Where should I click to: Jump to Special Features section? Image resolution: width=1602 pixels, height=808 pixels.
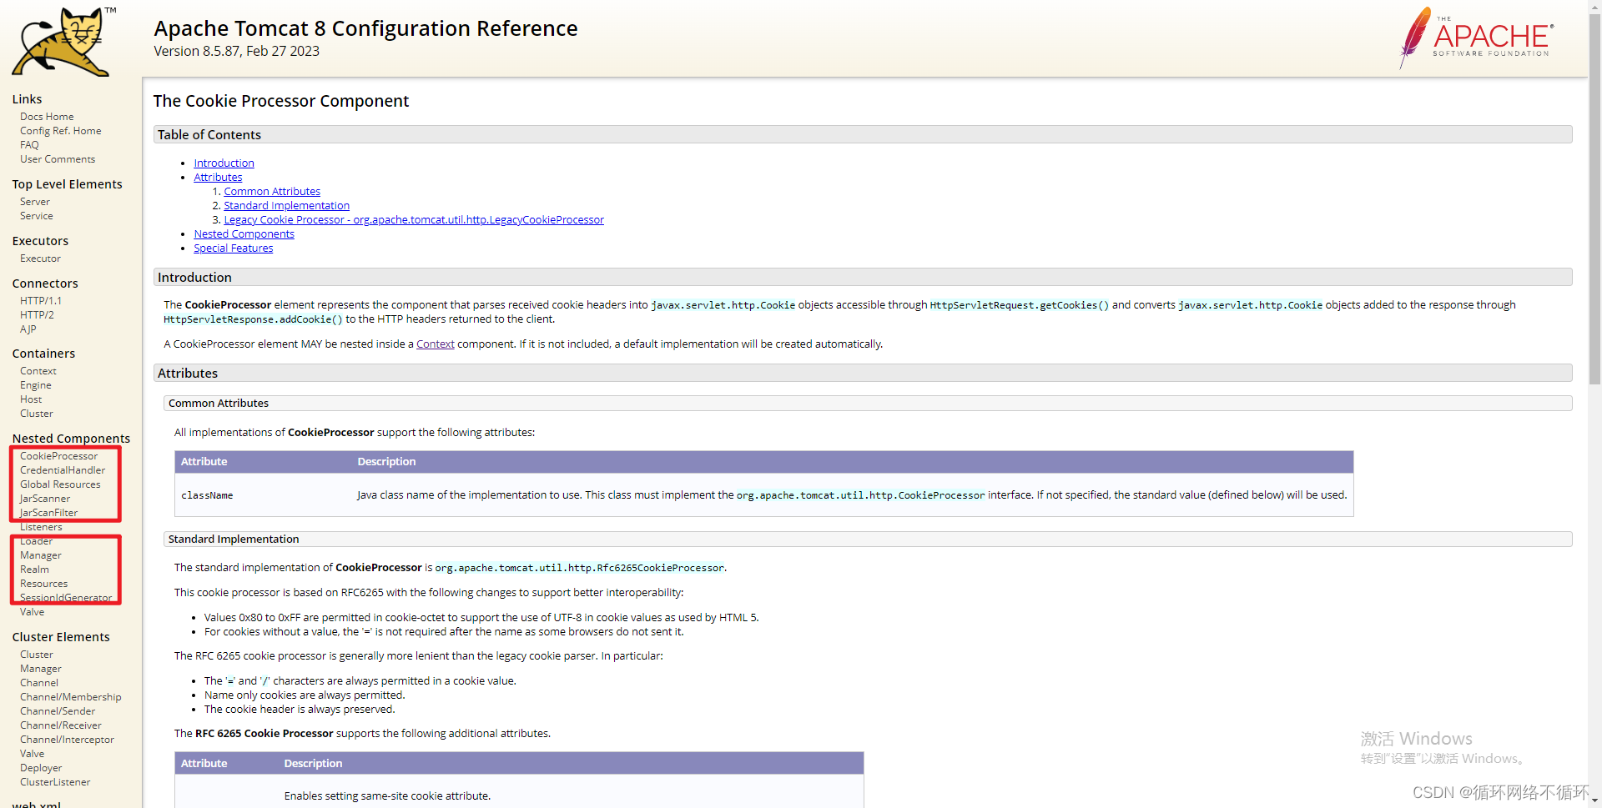233,248
